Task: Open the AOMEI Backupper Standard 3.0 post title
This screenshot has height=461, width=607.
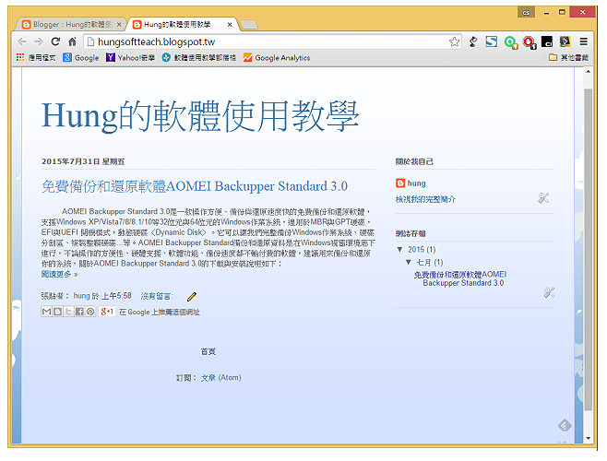Action: pos(195,186)
